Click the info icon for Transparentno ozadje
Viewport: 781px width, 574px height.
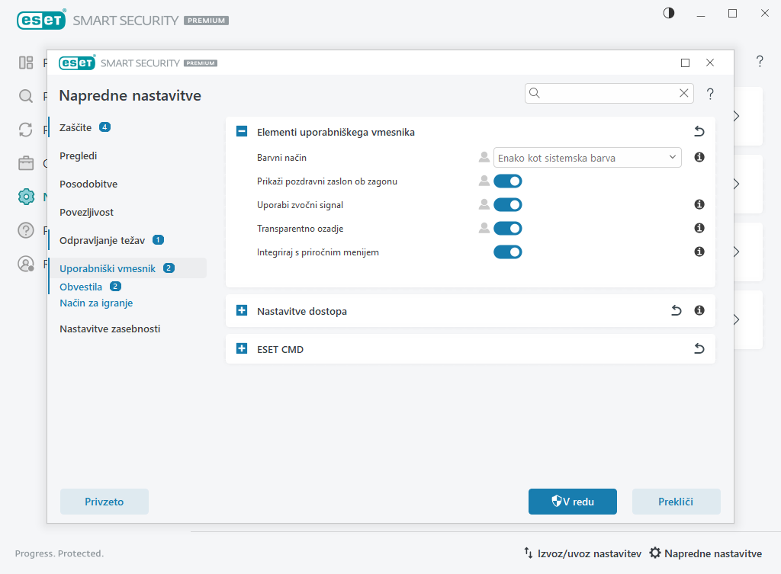click(x=699, y=228)
